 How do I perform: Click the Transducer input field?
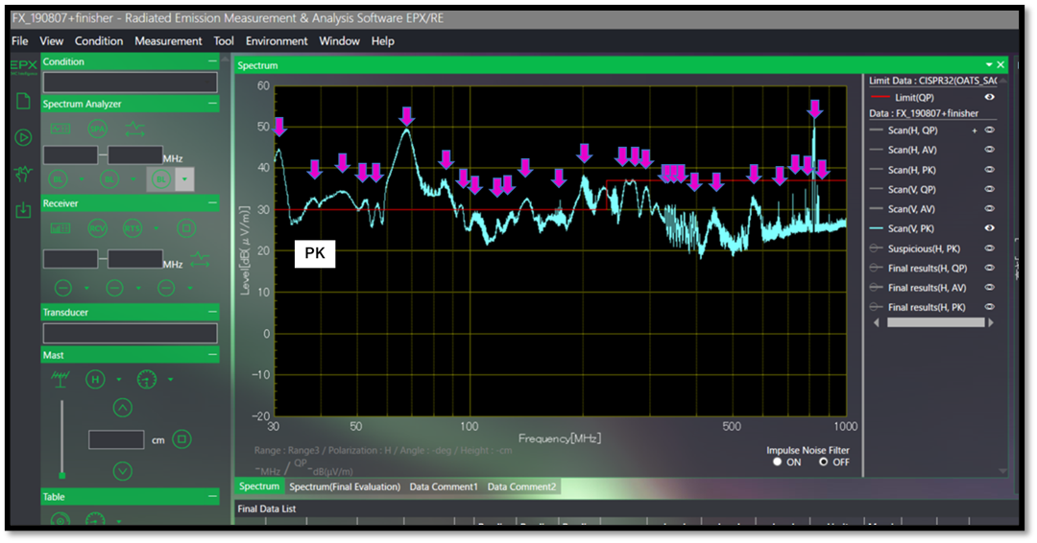point(130,333)
